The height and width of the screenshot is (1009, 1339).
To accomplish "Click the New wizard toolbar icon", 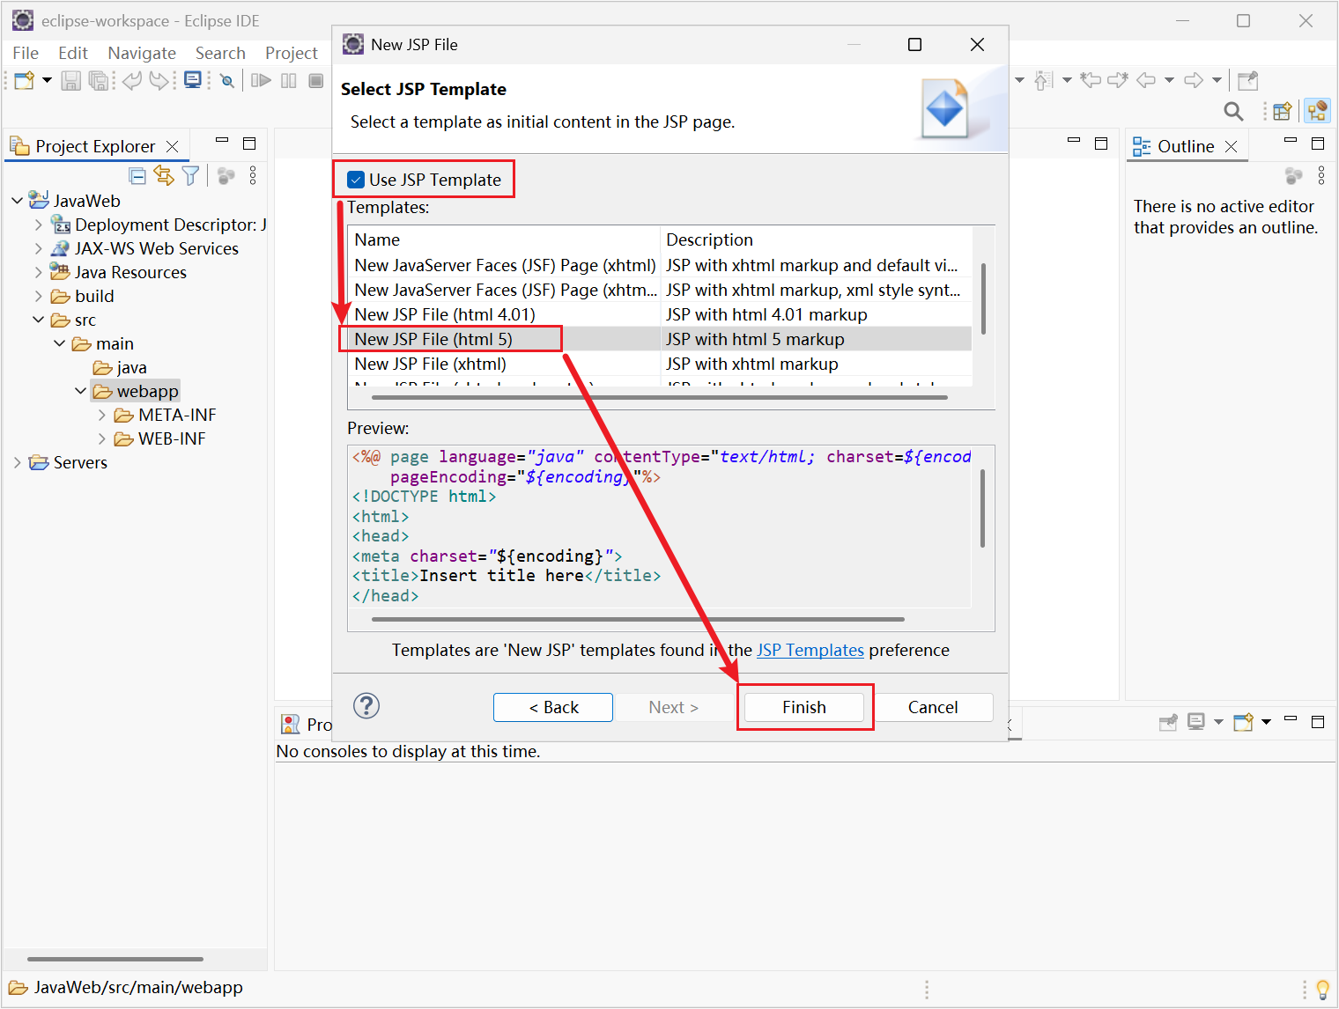I will (x=25, y=81).
